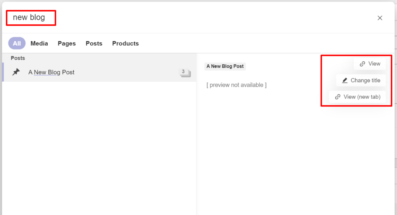Screen dimensions: 397x215
Task: Click the '[ preview not available ]' text
Action: [236, 85]
